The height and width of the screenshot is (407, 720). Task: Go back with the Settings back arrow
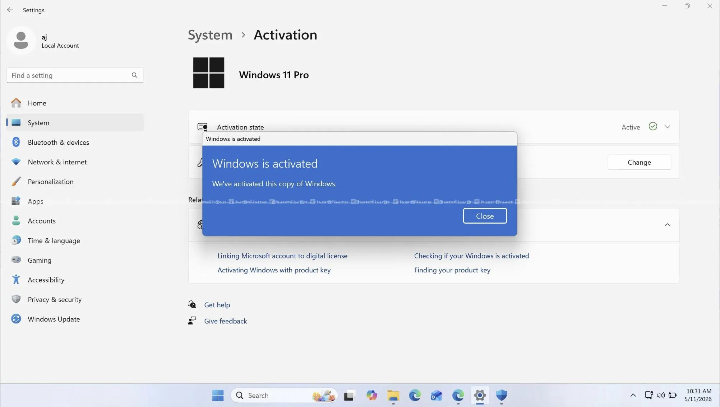pyautogui.click(x=10, y=10)
